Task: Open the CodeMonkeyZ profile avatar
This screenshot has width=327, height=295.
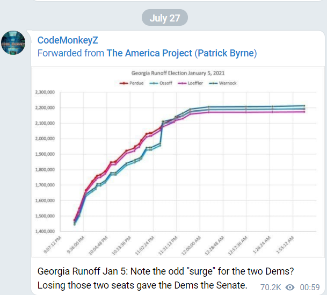Action: coord(13,43)
